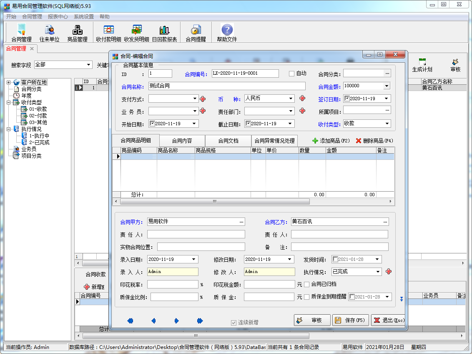Click red plus next to 执行情况
Image resolution: width=472 pixels, height=354 pixels.
[389, 271]
